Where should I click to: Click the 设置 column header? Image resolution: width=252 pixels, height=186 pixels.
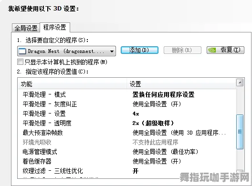(x=181, y=84)
